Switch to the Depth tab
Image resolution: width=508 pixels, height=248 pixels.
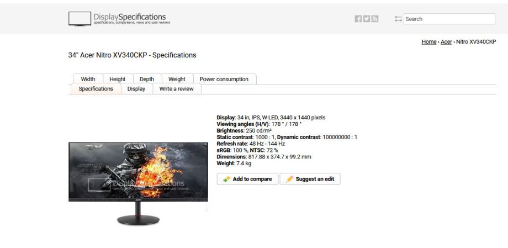coord(147,79)
